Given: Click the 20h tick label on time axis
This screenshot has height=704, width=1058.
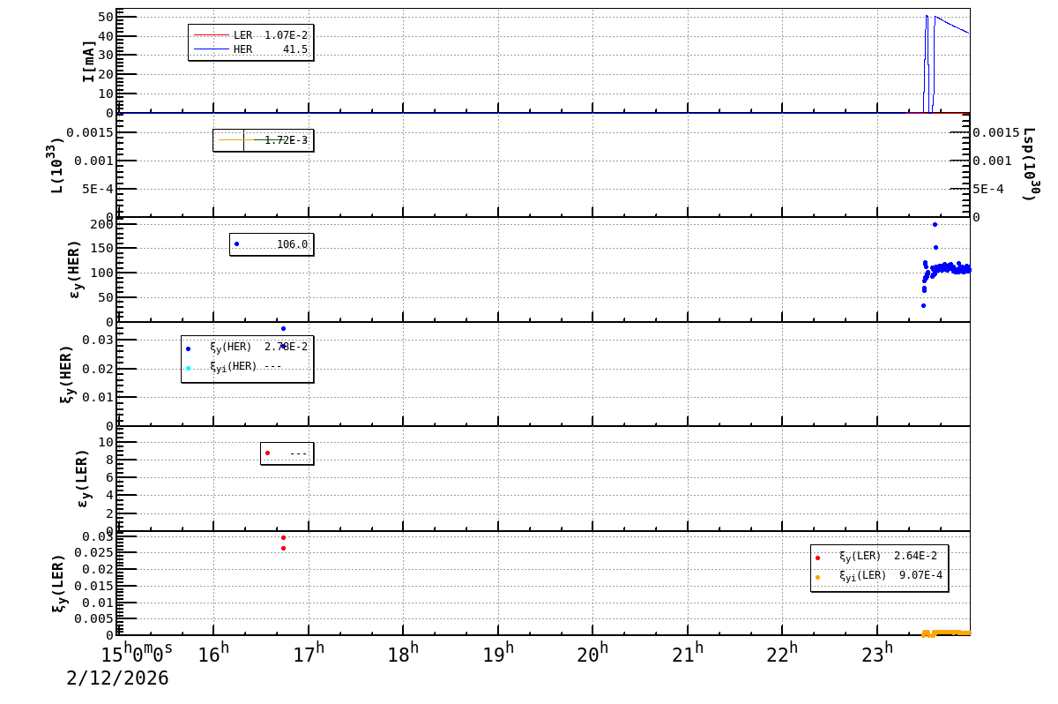Looking at the screenshot, I should [x=592, y=655].
